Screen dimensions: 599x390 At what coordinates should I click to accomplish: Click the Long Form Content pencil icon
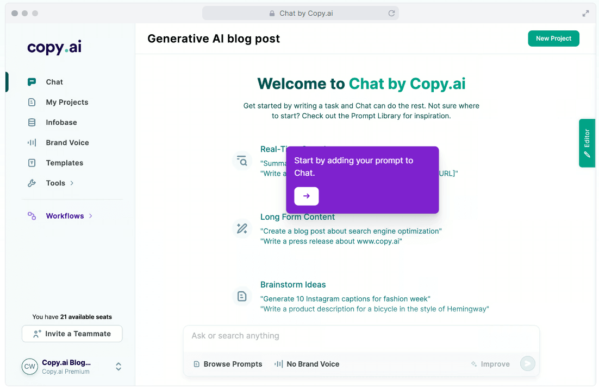tap(242, 228)
